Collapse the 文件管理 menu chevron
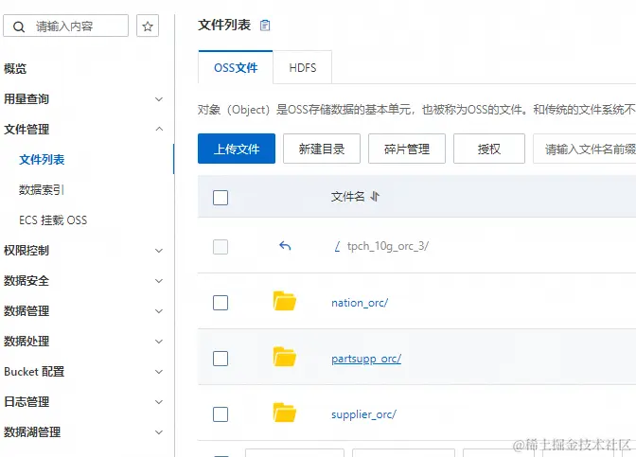 (x=159, y=129)
